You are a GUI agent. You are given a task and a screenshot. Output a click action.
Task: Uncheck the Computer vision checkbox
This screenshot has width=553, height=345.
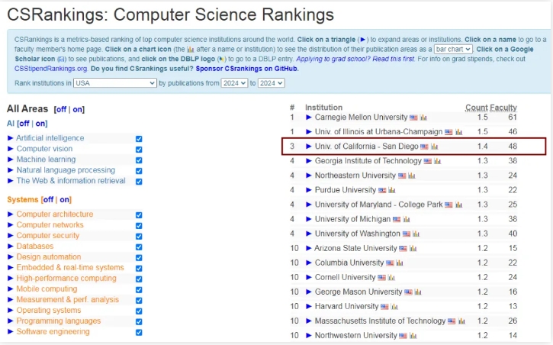click(x=139, y=150)
